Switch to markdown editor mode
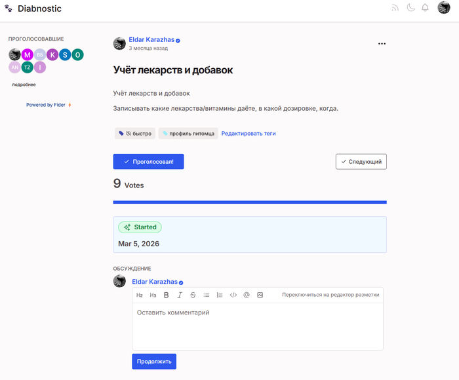The height and width of the screenshot is (380, 459). click(x=330, y=295)
